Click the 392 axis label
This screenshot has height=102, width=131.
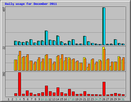point(4,74)
